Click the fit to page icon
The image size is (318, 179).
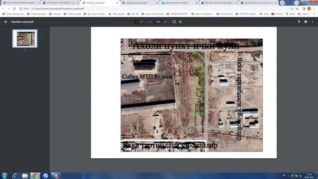point(174,22)
